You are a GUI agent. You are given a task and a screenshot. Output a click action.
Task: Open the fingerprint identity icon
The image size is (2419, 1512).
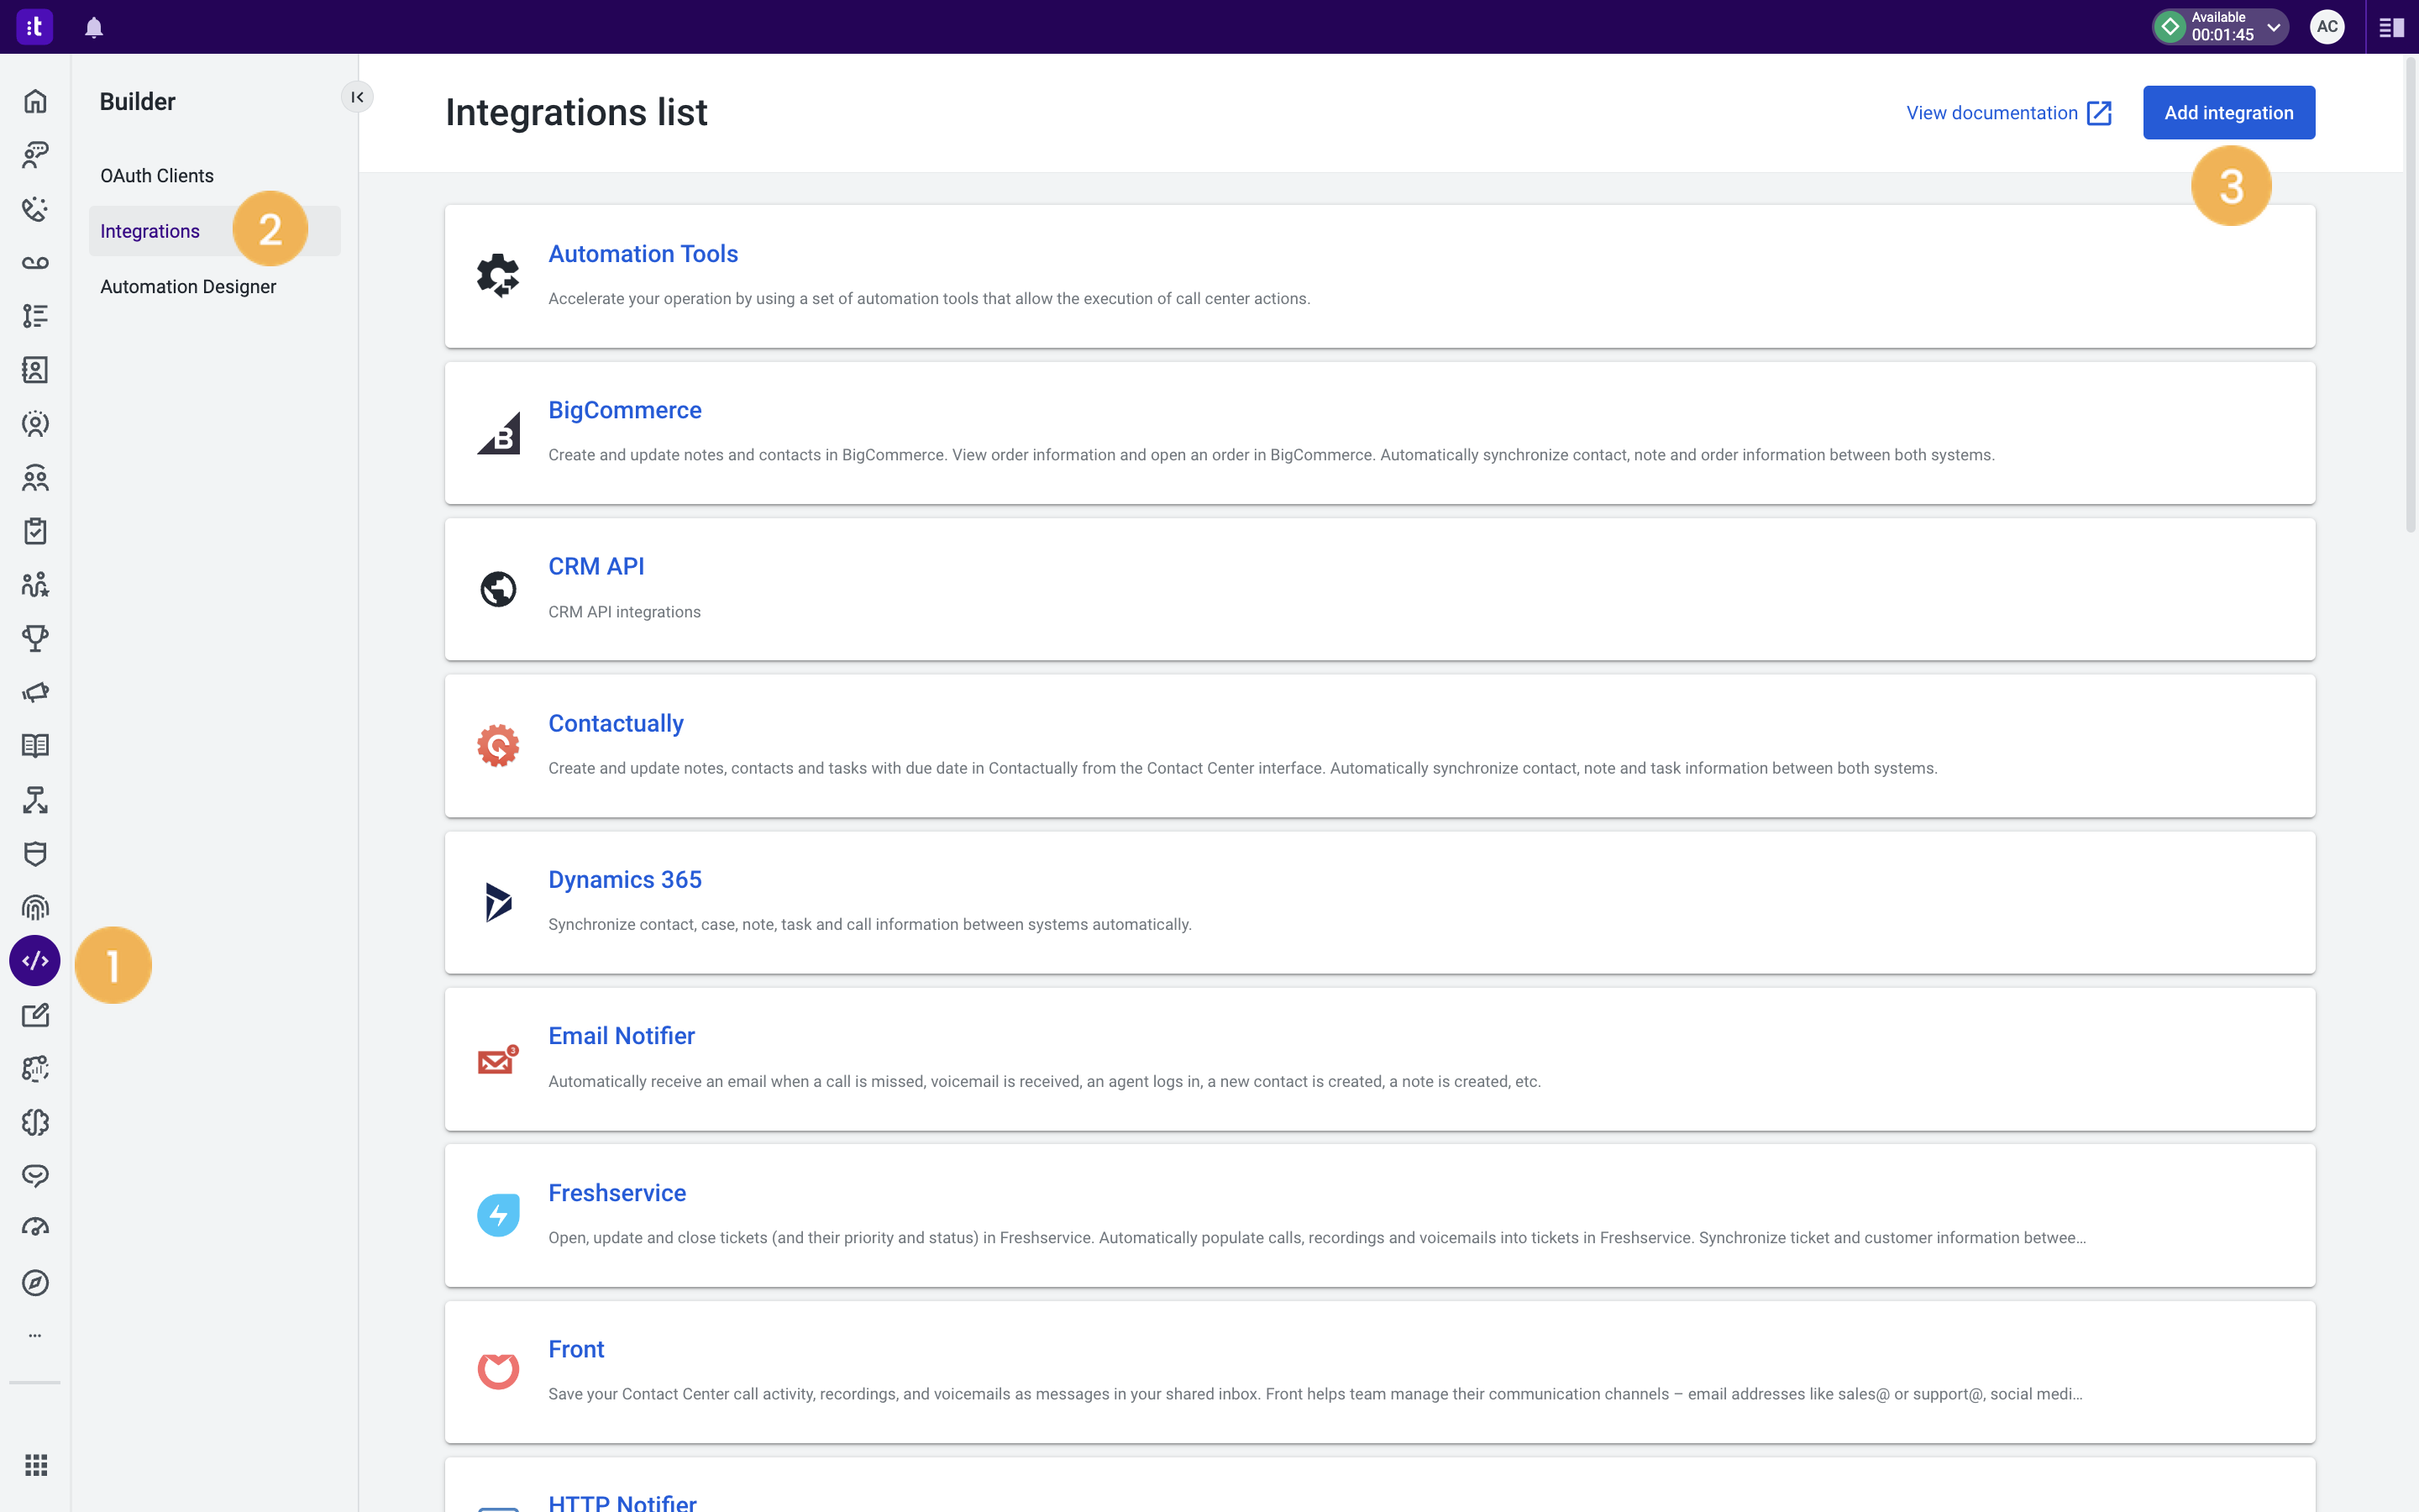tap(35, 907)
